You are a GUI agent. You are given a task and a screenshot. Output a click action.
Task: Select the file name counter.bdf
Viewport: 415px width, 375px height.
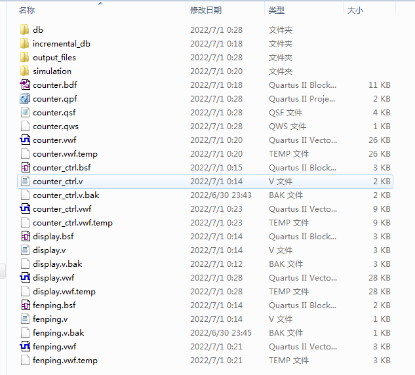point(55,85)
